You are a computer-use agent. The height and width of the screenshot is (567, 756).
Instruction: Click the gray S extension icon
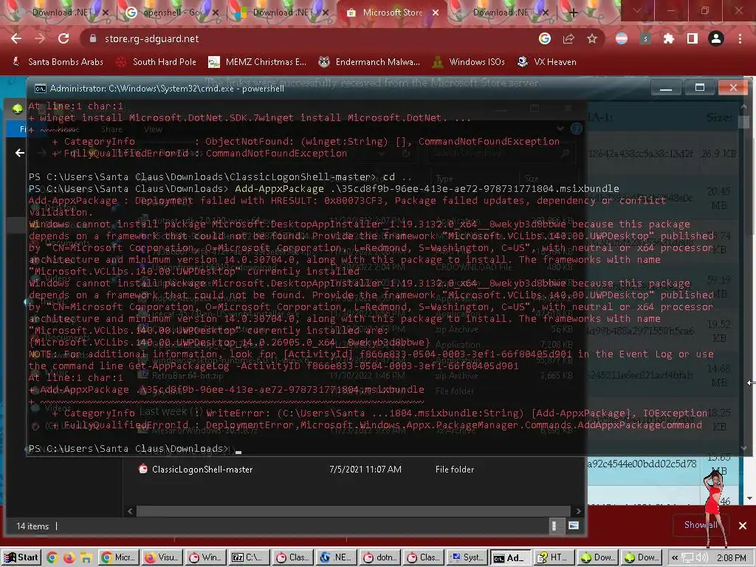tap(645, 38)
